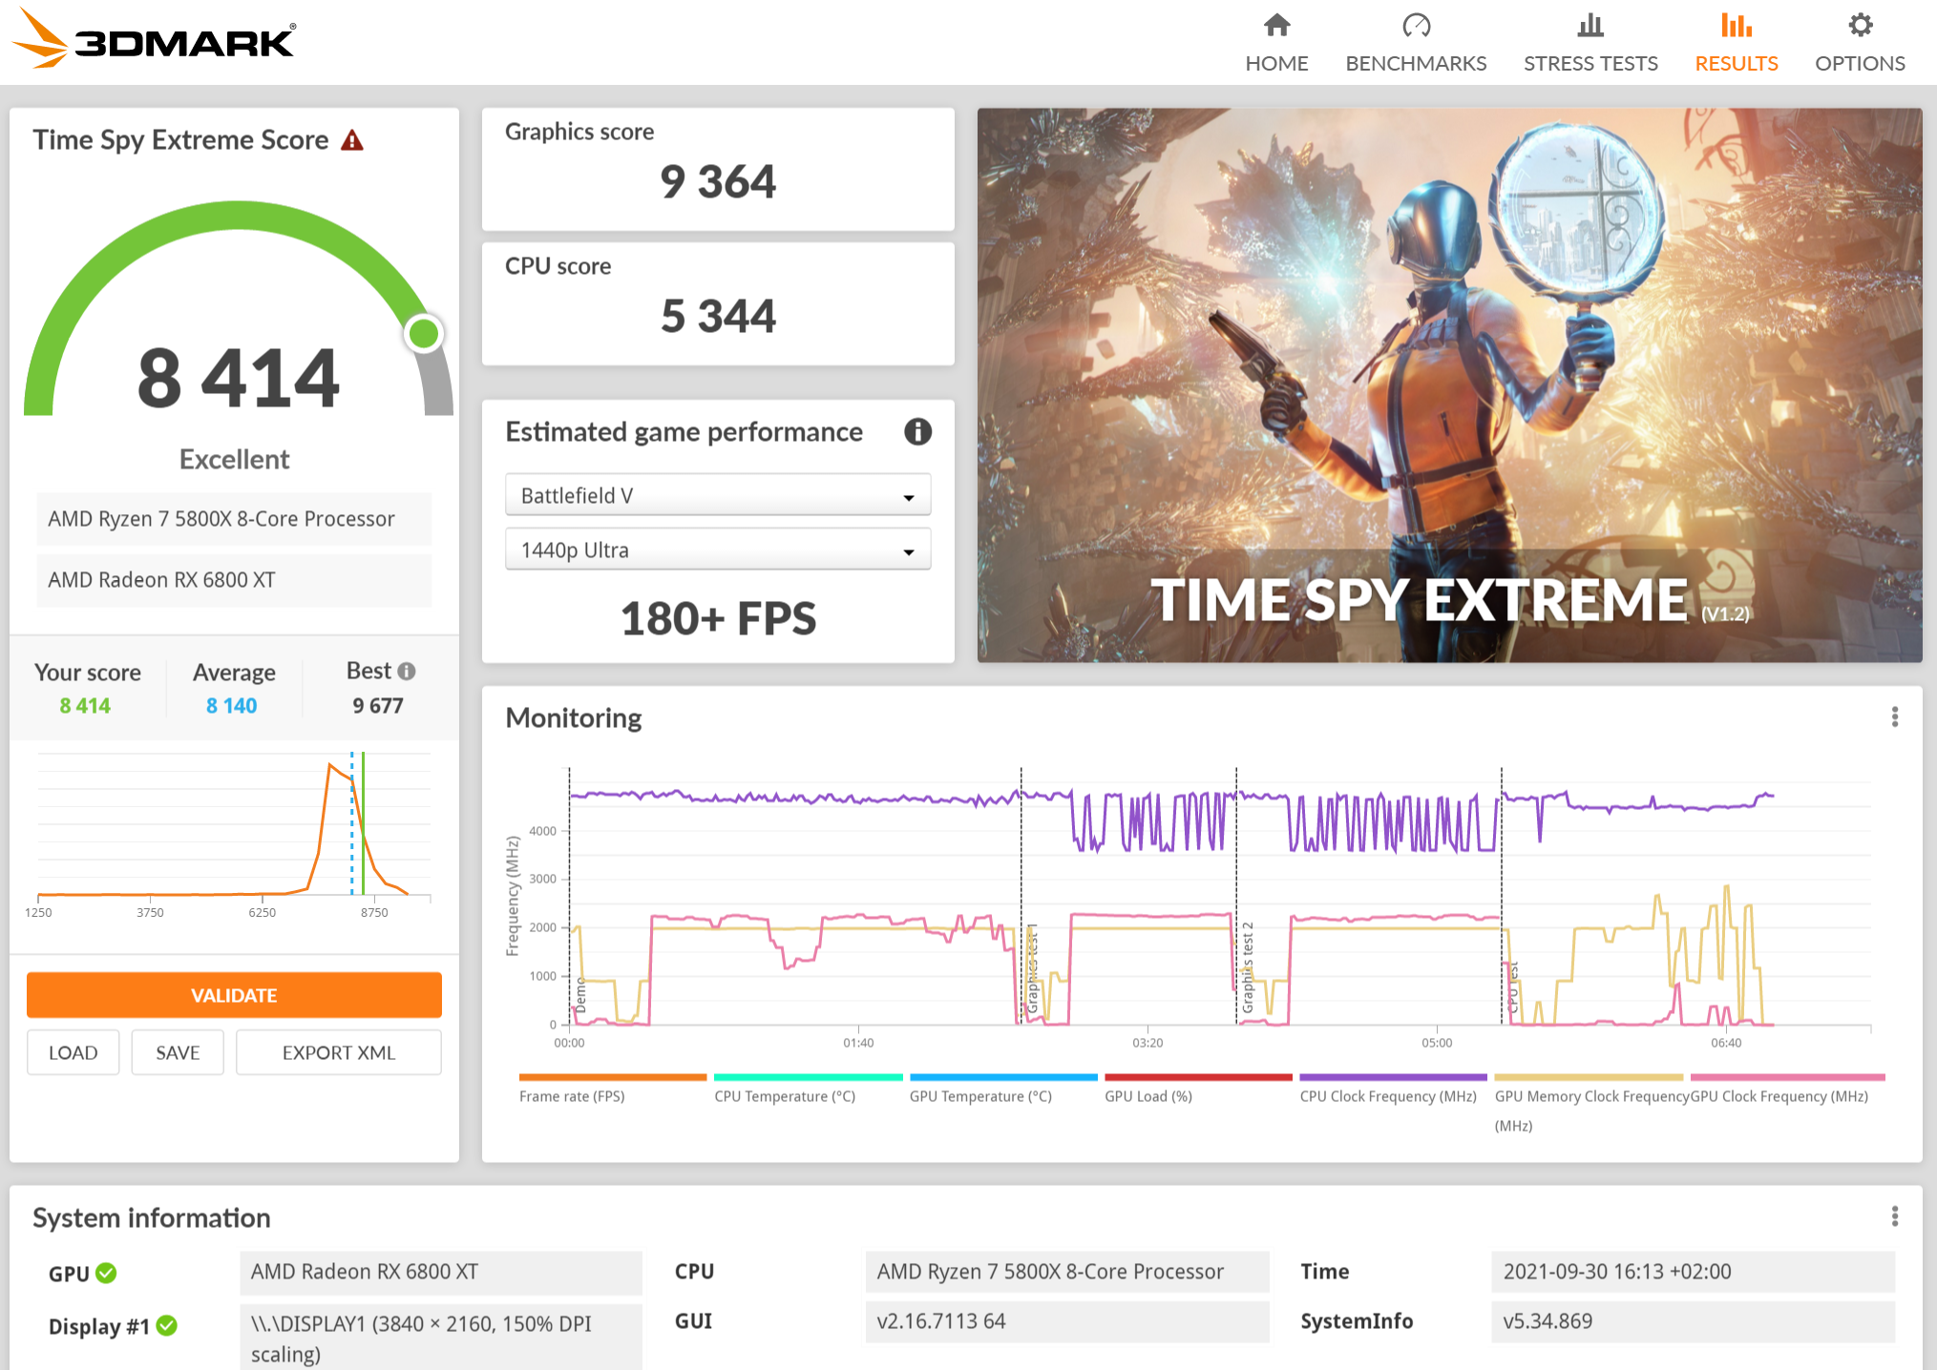
Task: Click the info icon beside Best
Action: [407, 672]
